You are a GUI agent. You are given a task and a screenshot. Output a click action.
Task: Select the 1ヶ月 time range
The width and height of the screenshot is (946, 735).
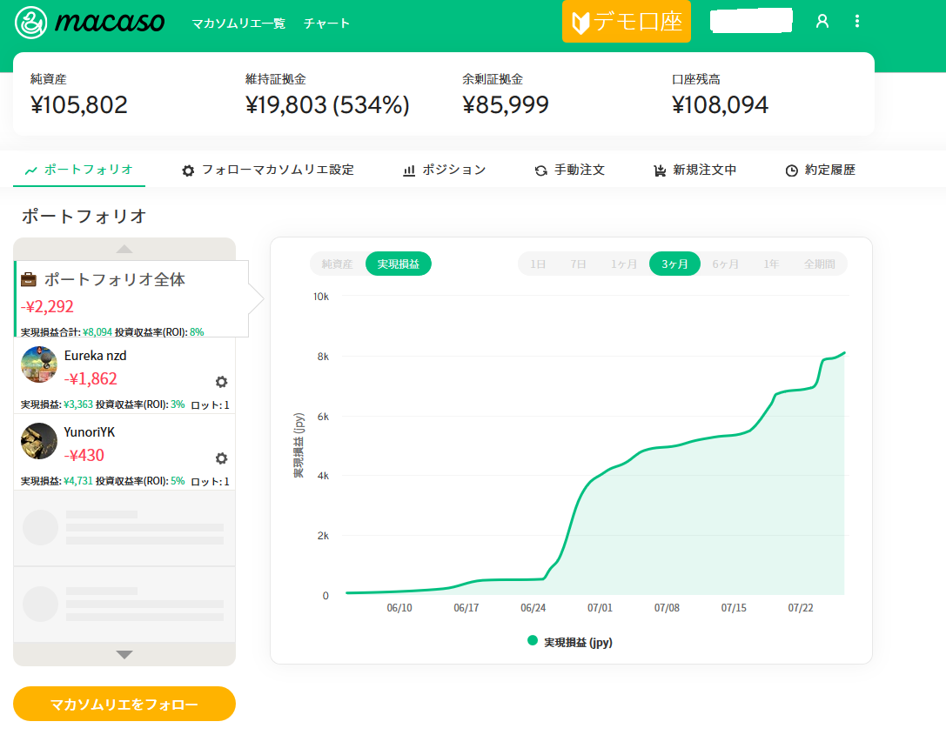coord(624,264)
